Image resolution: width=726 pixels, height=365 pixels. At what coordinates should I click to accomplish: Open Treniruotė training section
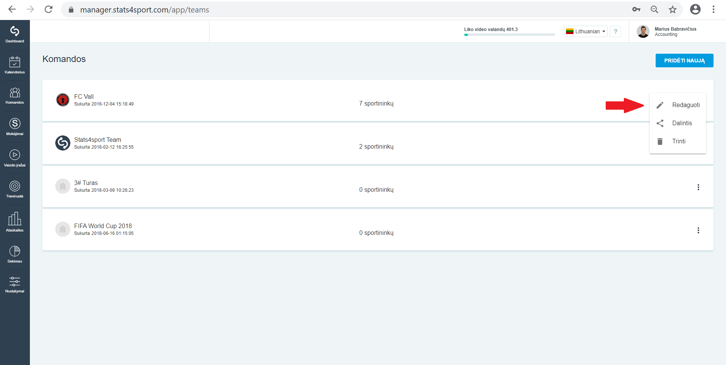coord(15,189)
